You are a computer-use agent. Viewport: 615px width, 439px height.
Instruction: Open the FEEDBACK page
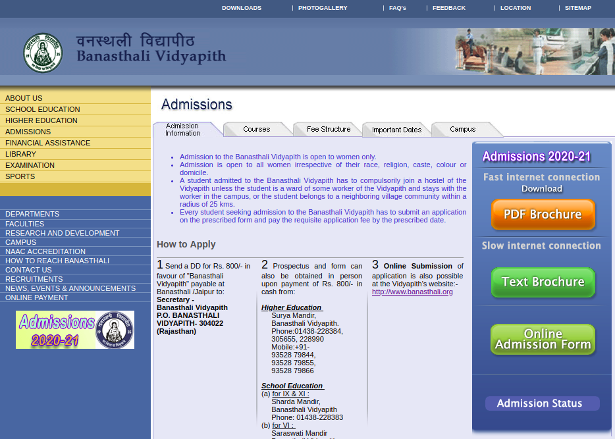[449, 8]
